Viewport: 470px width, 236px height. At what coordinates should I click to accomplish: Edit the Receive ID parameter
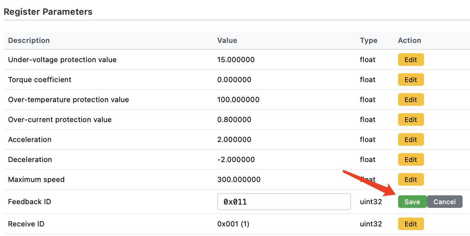(411, 224)
